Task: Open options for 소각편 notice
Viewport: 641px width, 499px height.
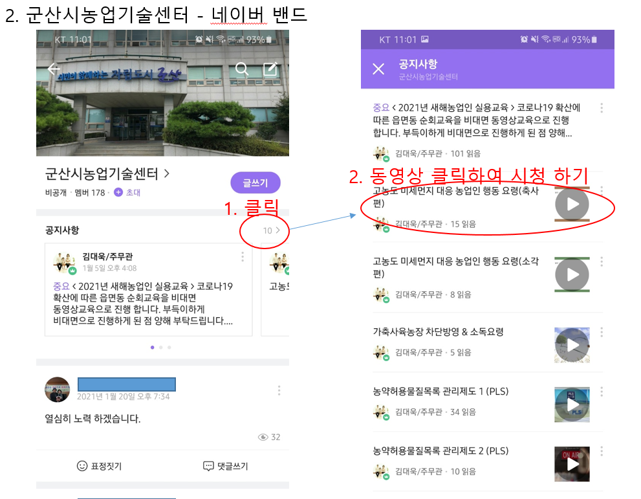Action: point(602,261)
